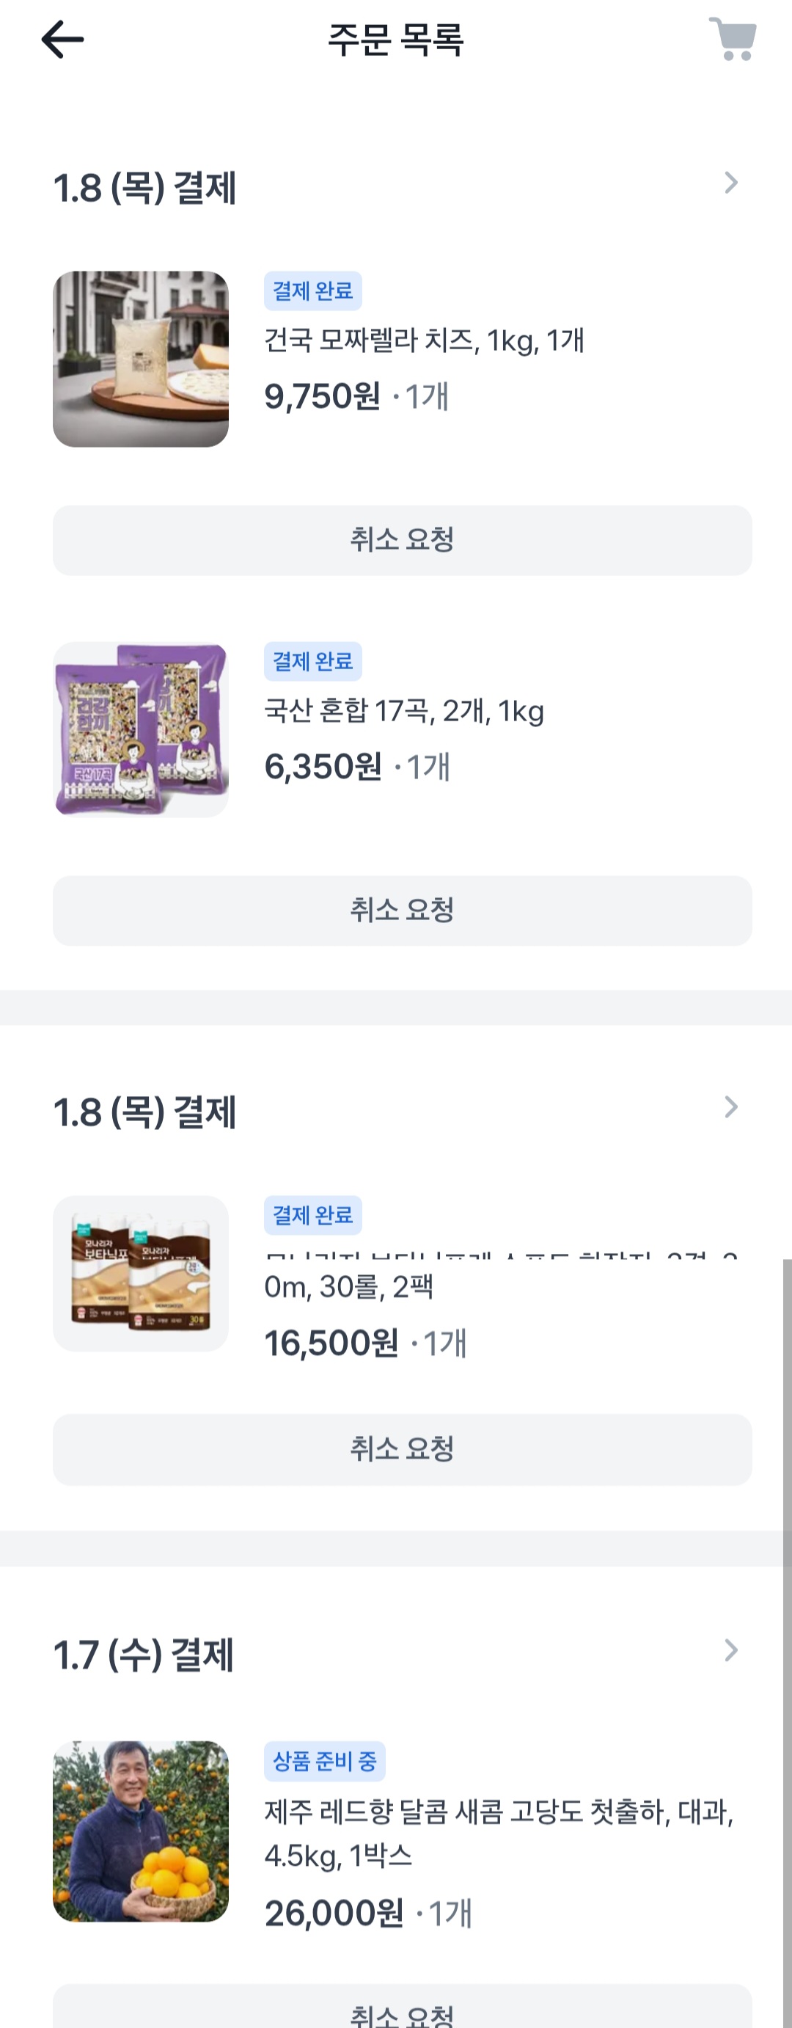
Task: Tap the 1.7 (수) 결제 order header
Action: (143, 1652)
